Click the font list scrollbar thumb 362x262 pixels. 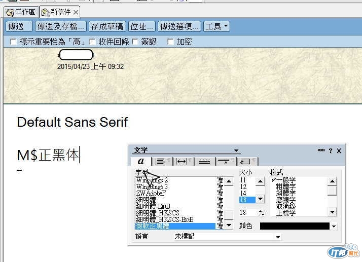tap(229, 215)
